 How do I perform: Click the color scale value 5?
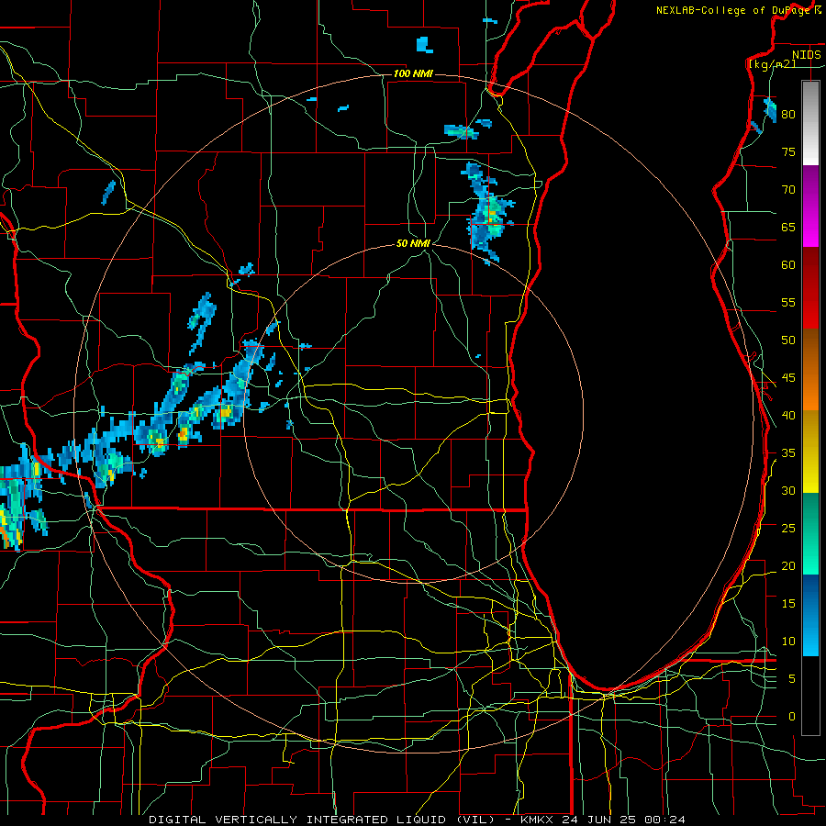click(x=792, y=679)
